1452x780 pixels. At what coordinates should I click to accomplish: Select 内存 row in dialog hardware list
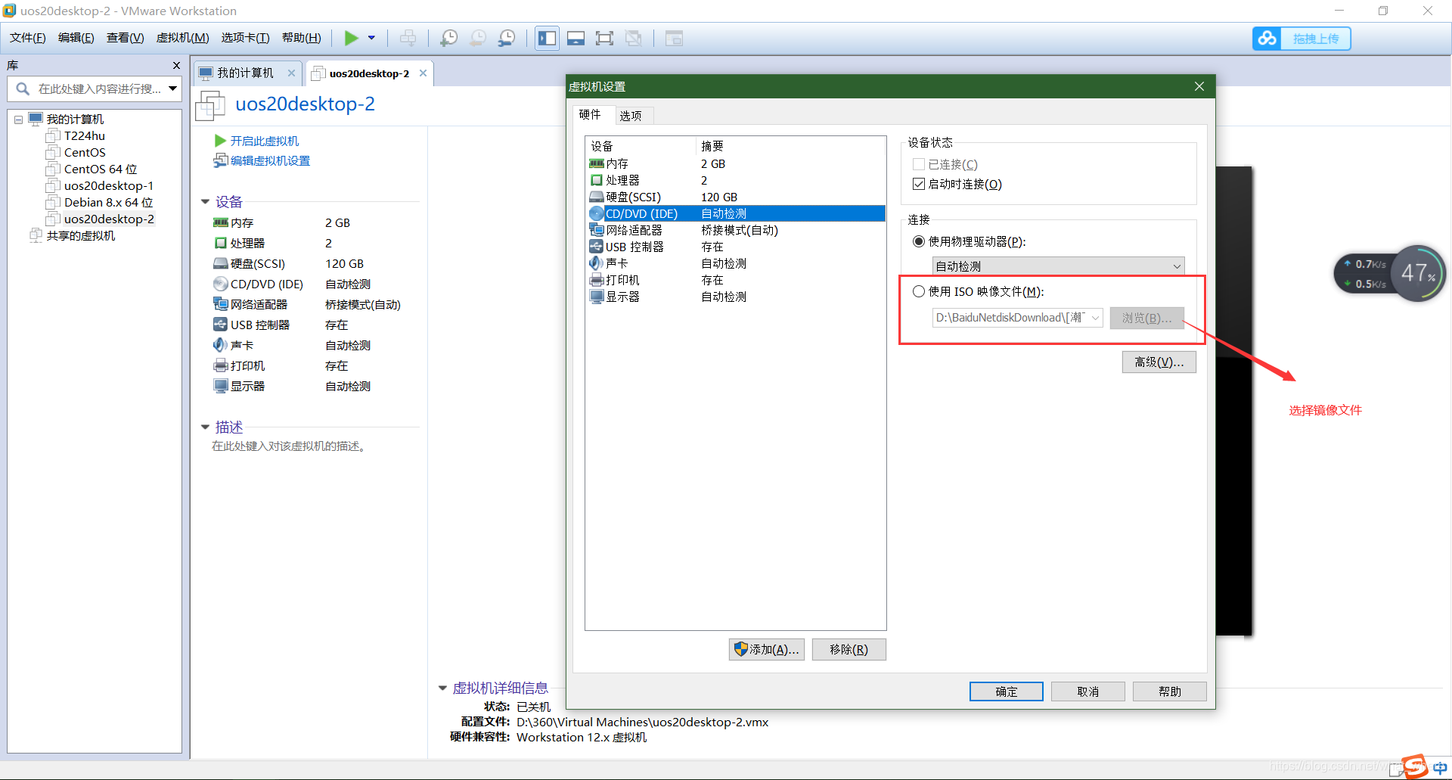(x=735, y=164)
